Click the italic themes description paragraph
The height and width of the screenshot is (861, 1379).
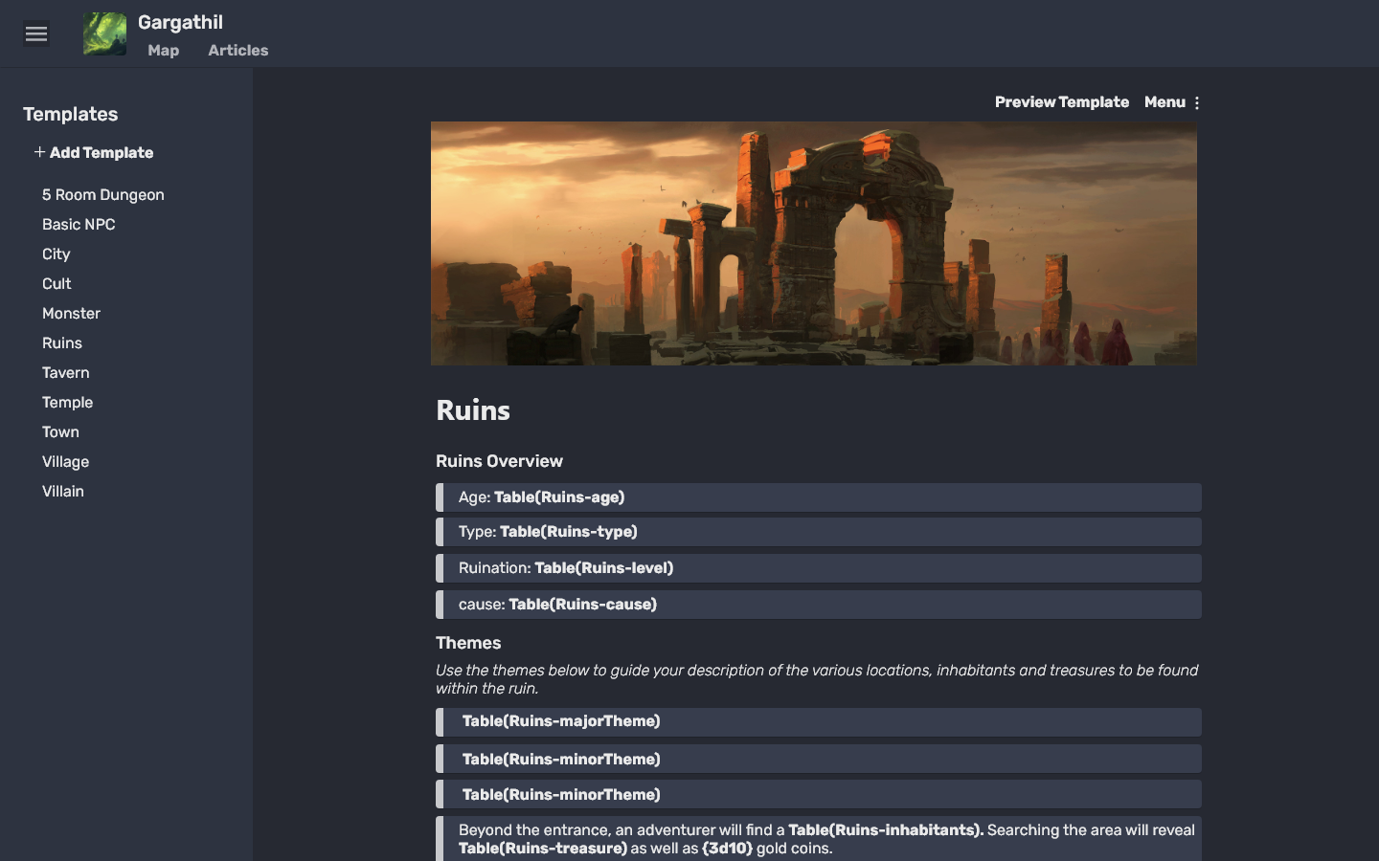tap(817, 679)
